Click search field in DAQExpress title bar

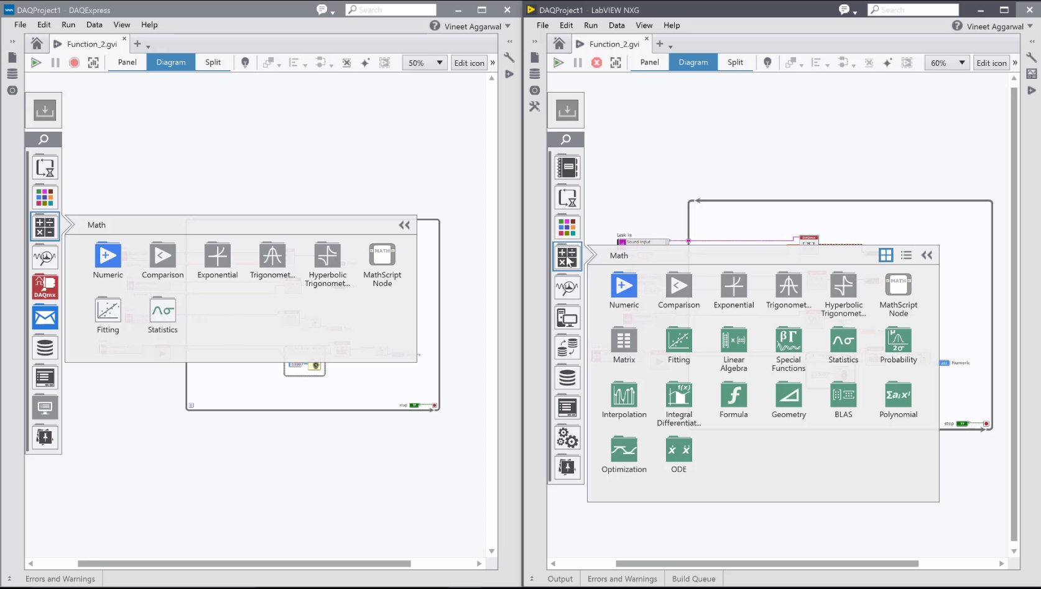coord(391,10)
